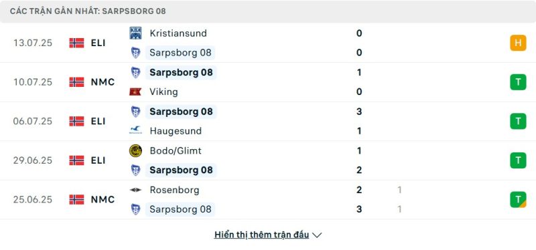This screenshot has width=536, height=250.
Task: Click green T badge for Haugesund match
Action: click(x=518, y=121)
